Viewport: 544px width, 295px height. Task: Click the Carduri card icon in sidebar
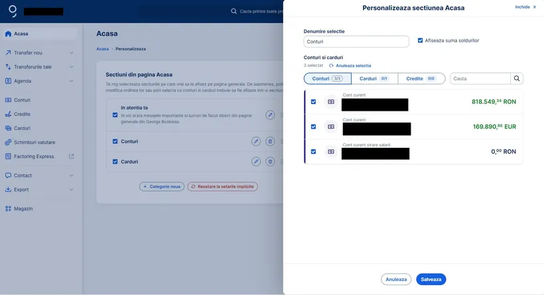9,128
